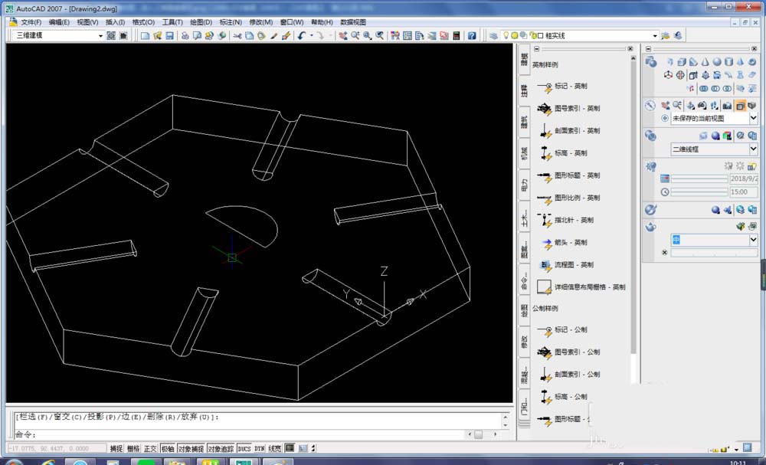Click the Cut scissors icon
The width and height of the screenshot is (766, 465).
pyautogui.click(x=237, y=36)
